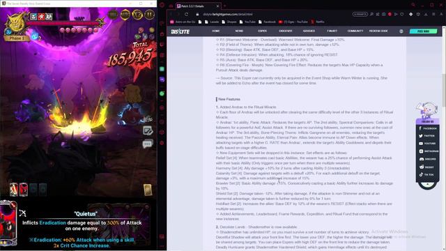Viewport: 446px width, 251px height.
Task: Inspect the boss portrait emblem
Action: [x=17, y=23]
